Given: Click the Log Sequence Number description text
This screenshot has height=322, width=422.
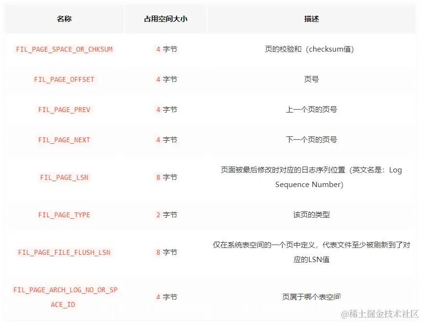Looking at the screenshot, I should point(311,177).
